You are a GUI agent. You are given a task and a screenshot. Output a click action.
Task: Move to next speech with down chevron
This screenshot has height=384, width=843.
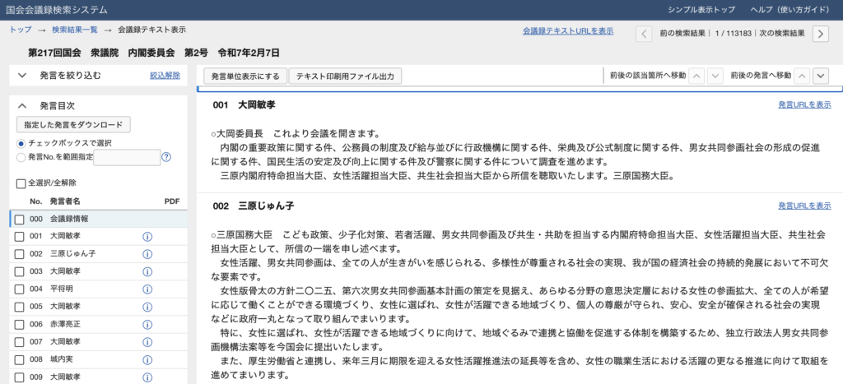pos(820,76)
